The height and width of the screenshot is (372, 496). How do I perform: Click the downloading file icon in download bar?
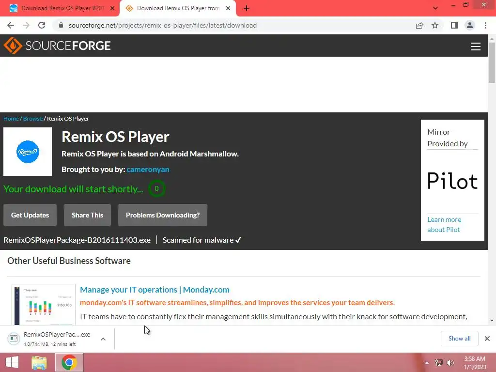(14, 339)
